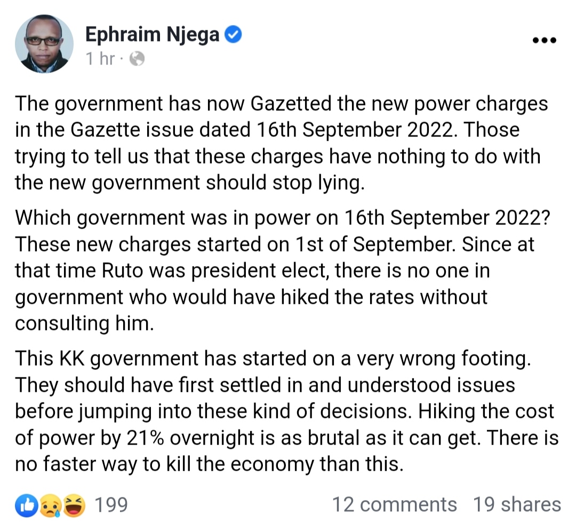This screenshot has height=531, width=576.
Task: View the 19 shares link
Action: [x=517, y=505]
